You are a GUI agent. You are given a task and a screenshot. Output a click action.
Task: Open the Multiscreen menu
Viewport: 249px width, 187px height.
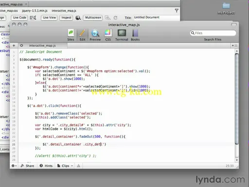pyautogui.click(x=93, y=18)
